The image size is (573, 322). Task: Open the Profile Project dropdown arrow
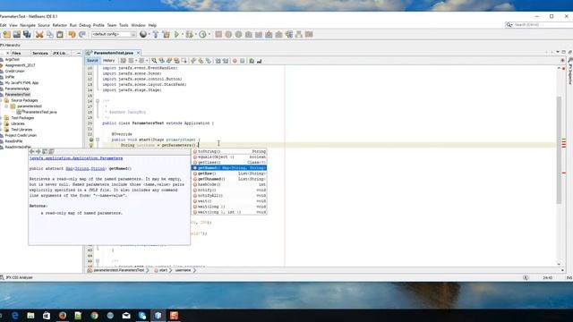[209, 34]
